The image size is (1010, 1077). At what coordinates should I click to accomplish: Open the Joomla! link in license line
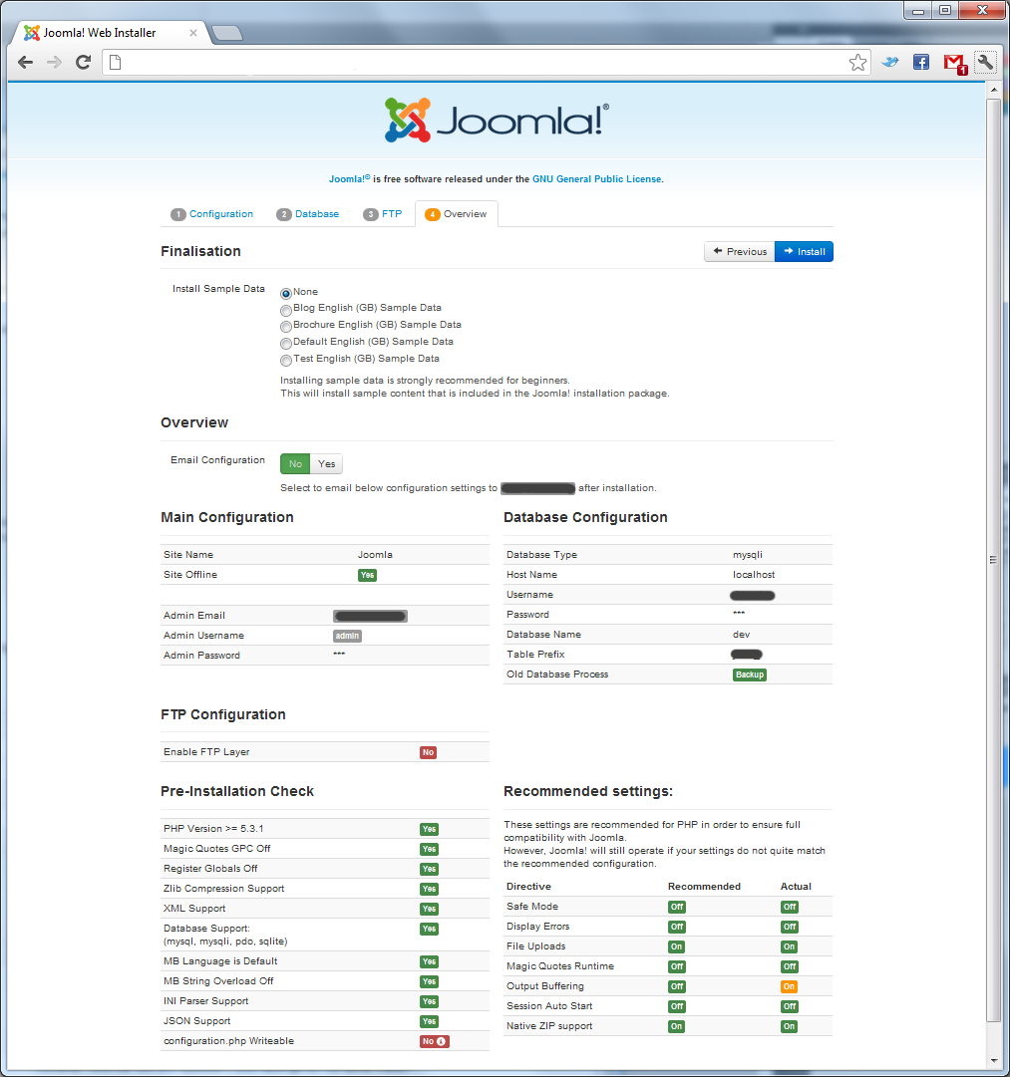pos(349,178)
